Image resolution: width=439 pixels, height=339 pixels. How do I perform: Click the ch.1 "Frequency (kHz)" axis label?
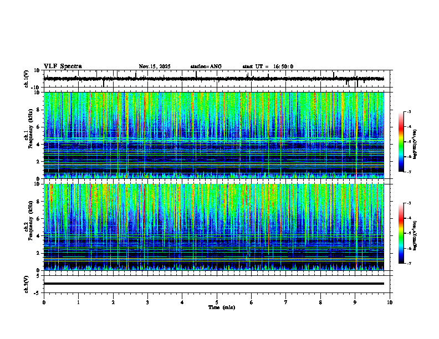tap(30, 129)
